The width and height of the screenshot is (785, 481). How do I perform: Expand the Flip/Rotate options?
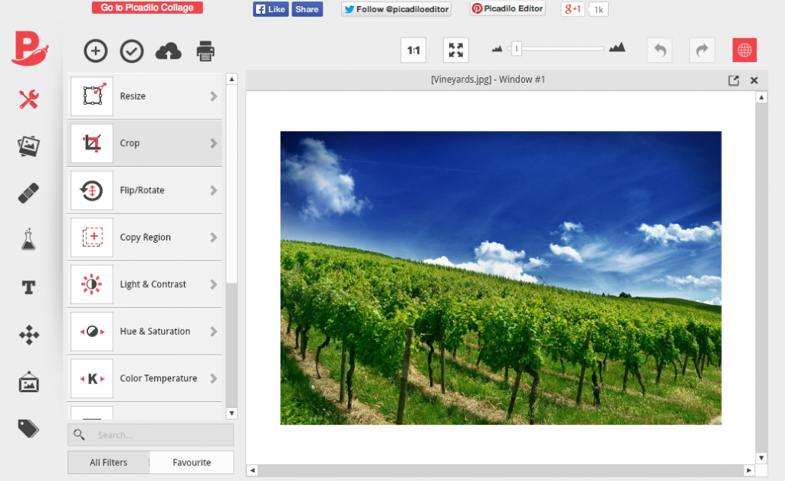[144, 190]
